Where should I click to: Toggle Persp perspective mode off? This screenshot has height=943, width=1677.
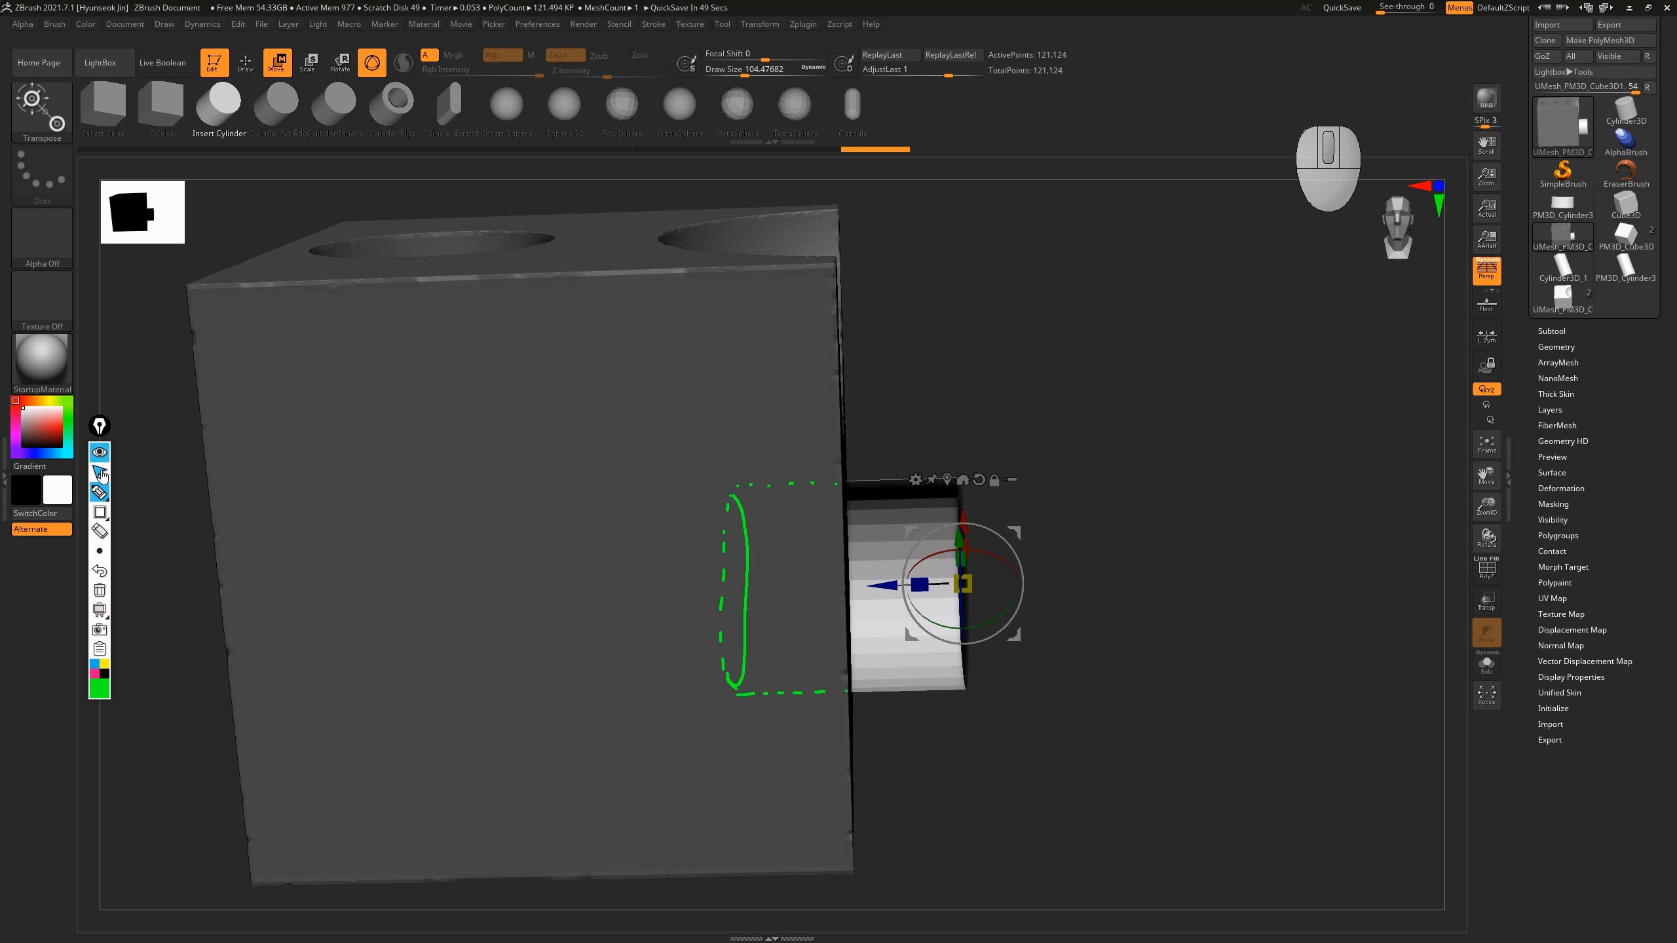pyautogui.click(x=1486, y=270)
